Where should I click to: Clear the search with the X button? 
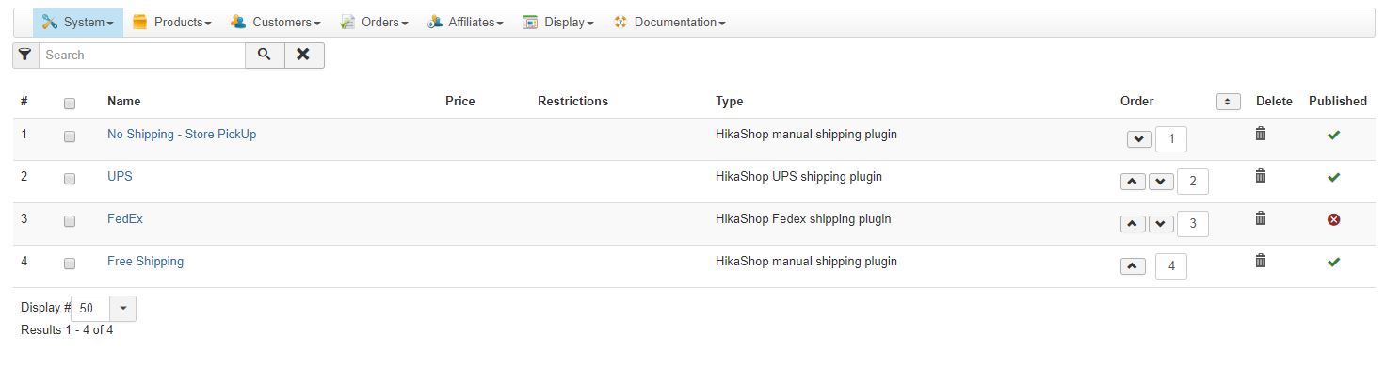[303, 56]
